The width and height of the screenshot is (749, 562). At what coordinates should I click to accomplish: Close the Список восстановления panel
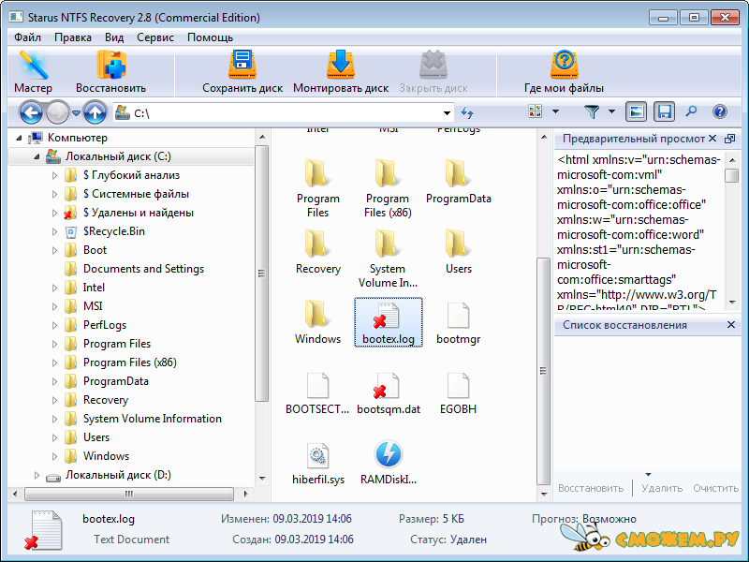(x=731, y=325)
